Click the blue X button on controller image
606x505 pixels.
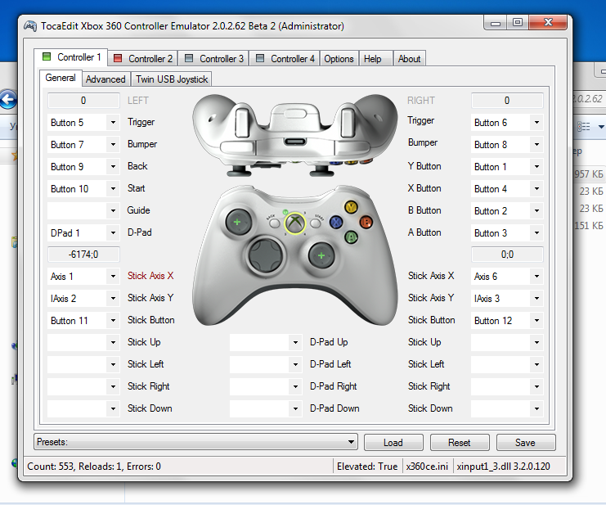[x=336, y=222]
